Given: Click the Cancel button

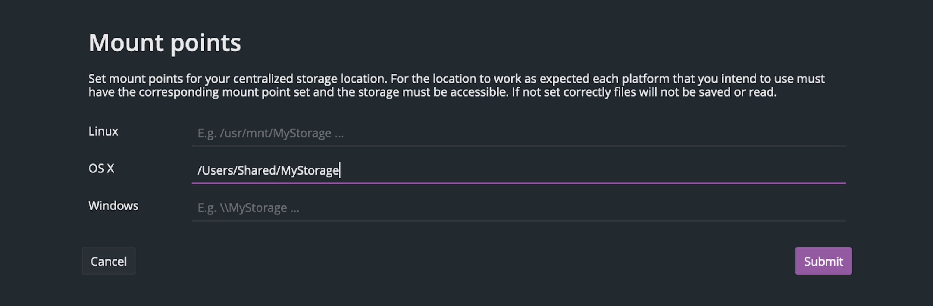Looking at the screenshot, I should (x=108, y=261).
